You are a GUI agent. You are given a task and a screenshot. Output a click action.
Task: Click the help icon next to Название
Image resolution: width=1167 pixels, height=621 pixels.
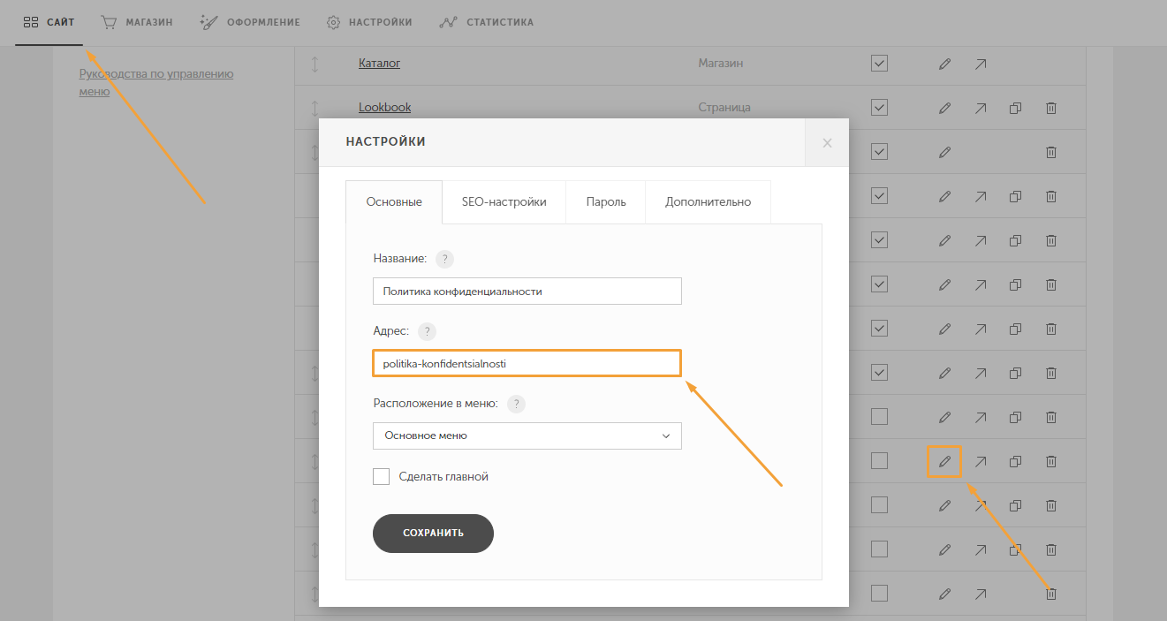click(x=445, y=259)
